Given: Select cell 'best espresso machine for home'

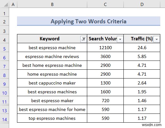Looking at the screenshot, I should pos(52,109).
